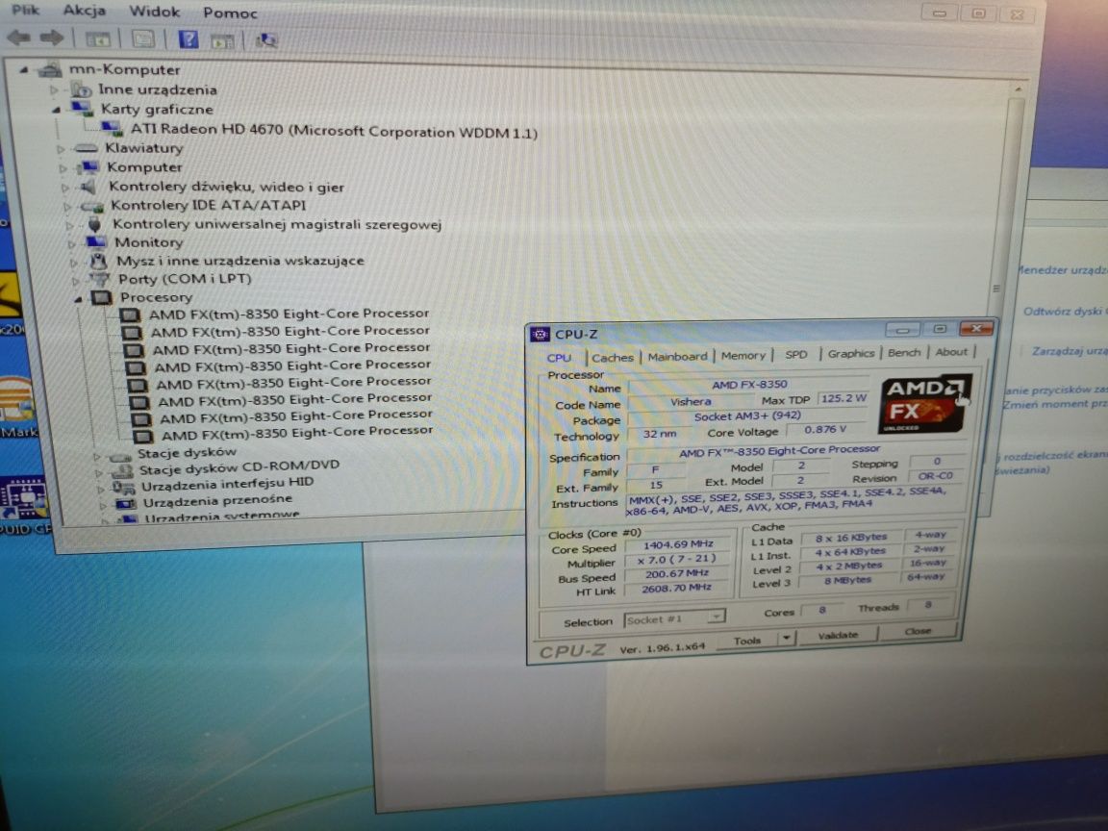Click the show/hide console tree icon
The height and width of the screenshot is (831, 1108).
click(x=97, y=39)
